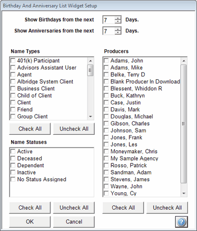Check the Inactive name status

point(13,173)
